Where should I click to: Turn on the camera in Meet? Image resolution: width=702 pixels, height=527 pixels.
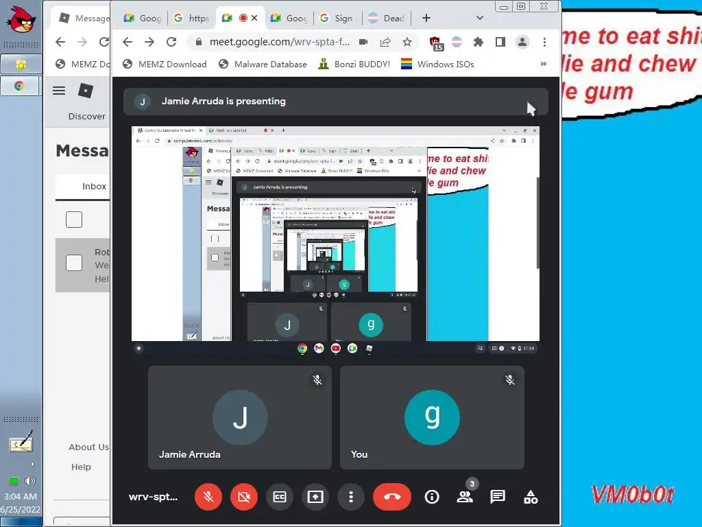tap(244, 497)
